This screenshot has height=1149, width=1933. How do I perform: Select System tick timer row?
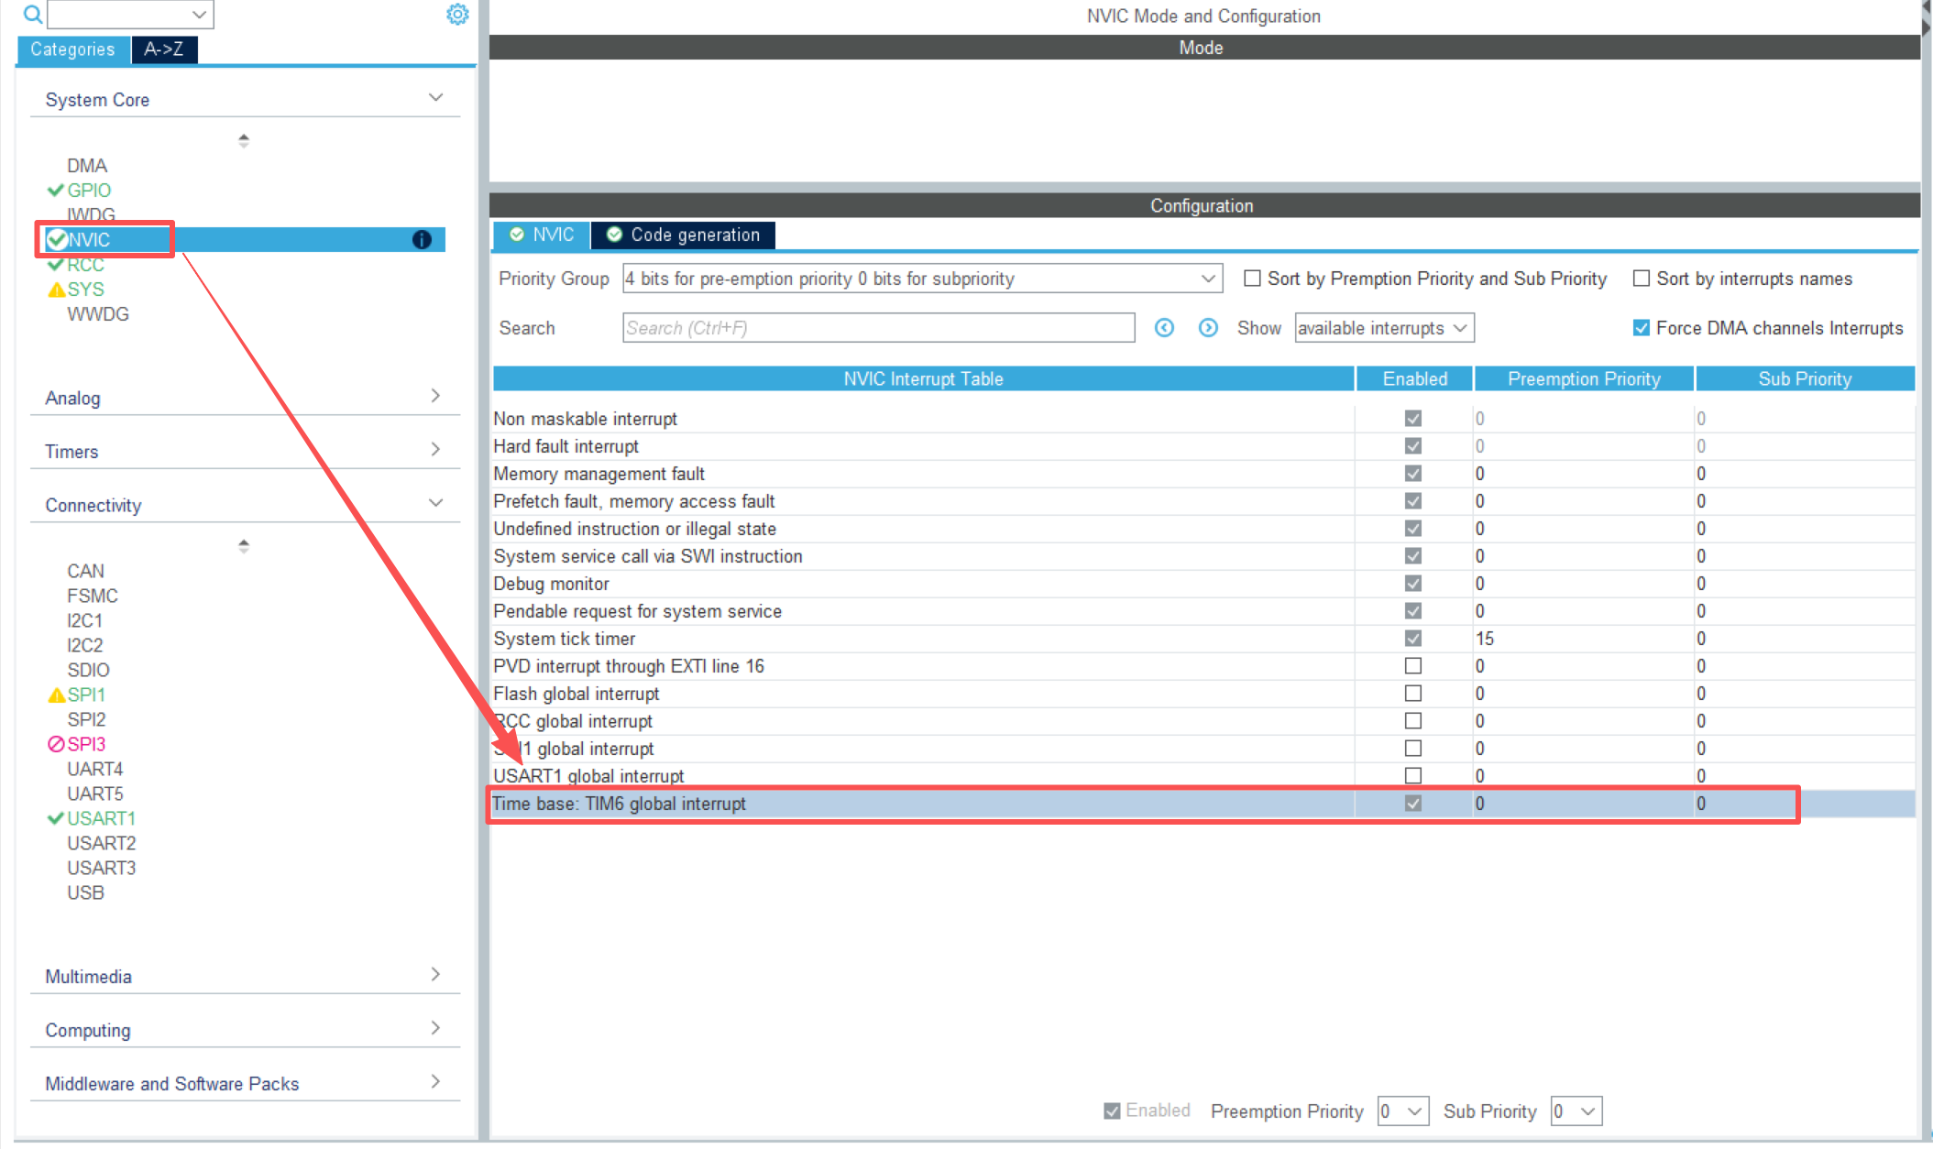1203,639
